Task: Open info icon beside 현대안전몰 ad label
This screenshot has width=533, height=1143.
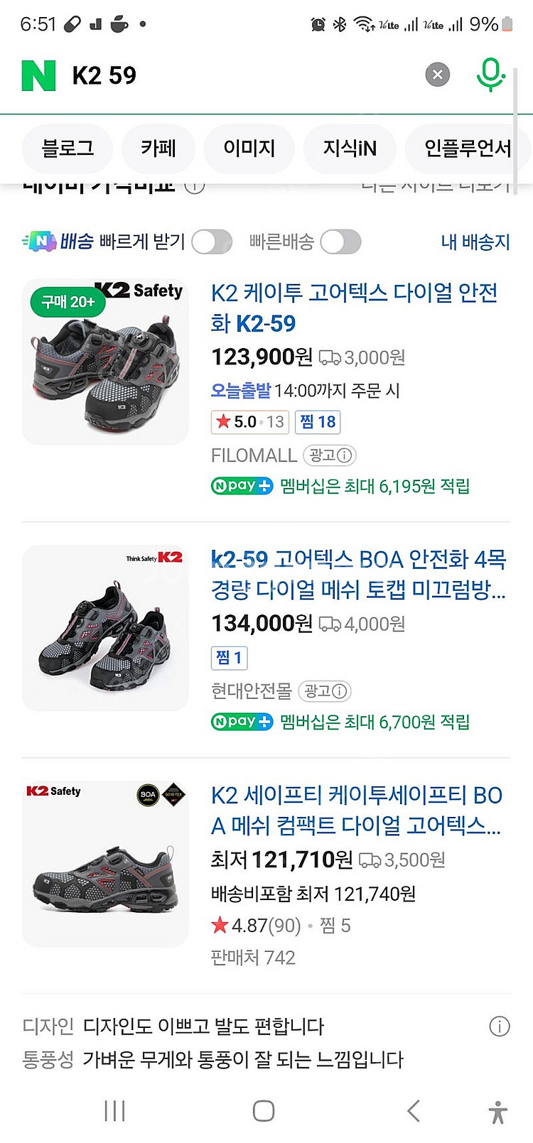Action: pyautogui.click(x=340, y=690)
